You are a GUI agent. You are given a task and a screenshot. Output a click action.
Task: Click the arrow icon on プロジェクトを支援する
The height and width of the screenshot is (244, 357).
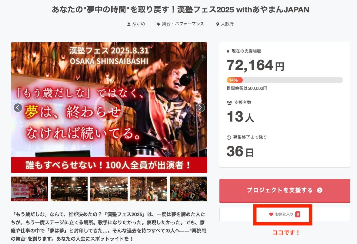click(x=320, y=190)
